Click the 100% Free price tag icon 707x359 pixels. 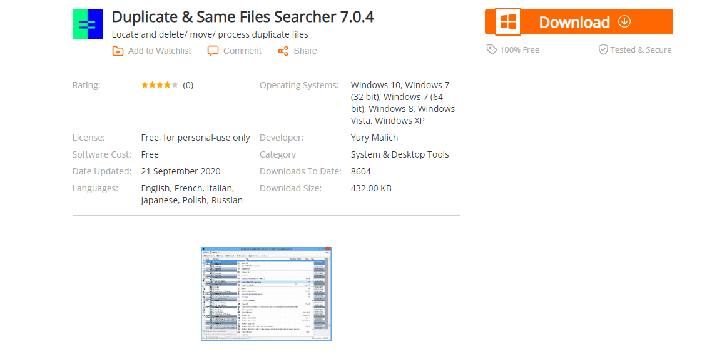(492, 49)
